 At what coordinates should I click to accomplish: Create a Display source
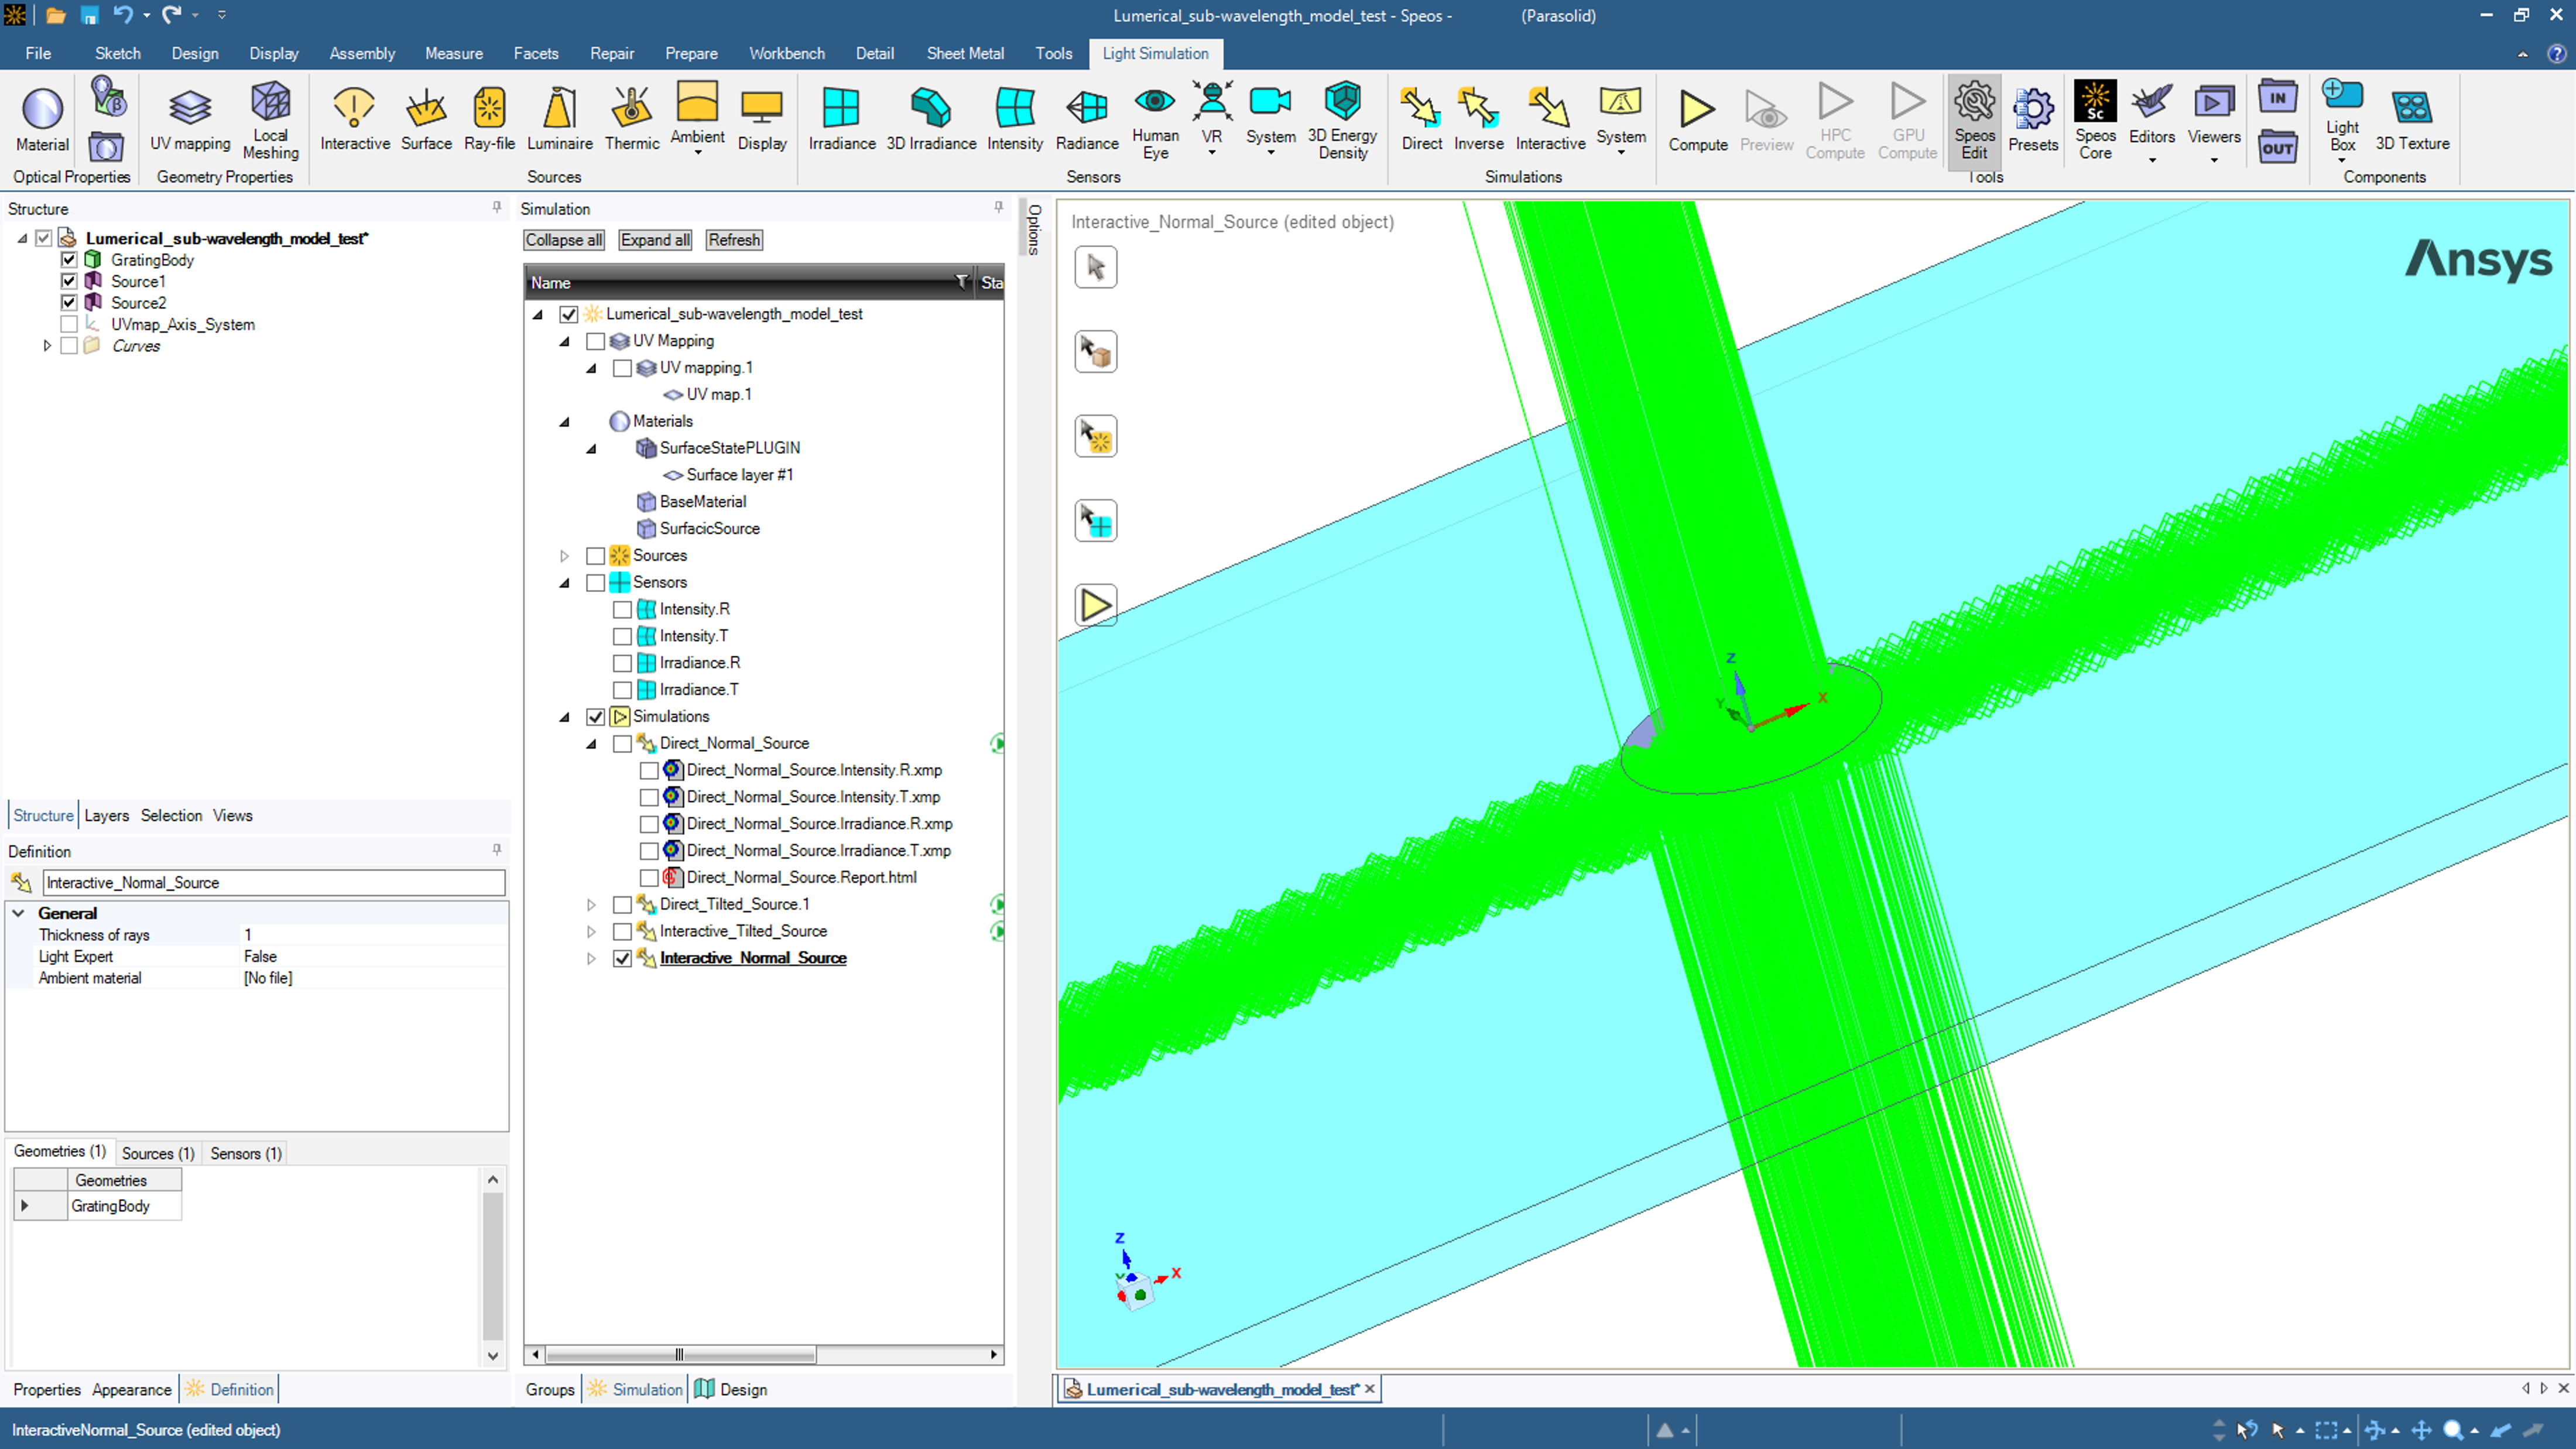coord(762,119)
